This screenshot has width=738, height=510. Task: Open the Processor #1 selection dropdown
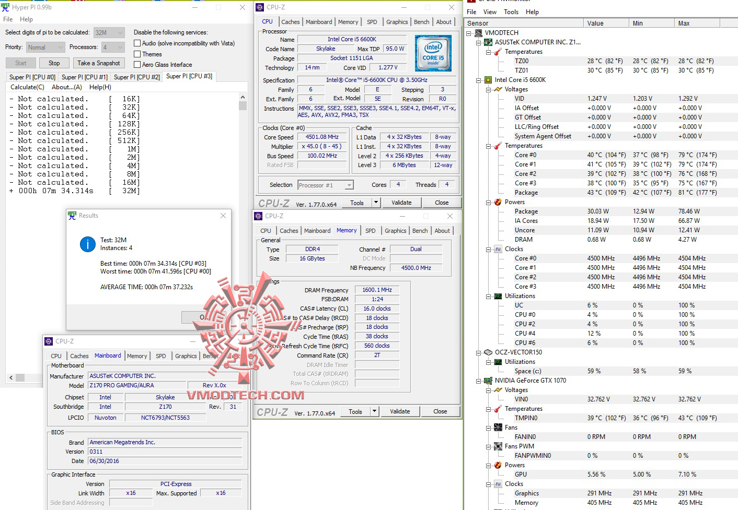(348, 184)
